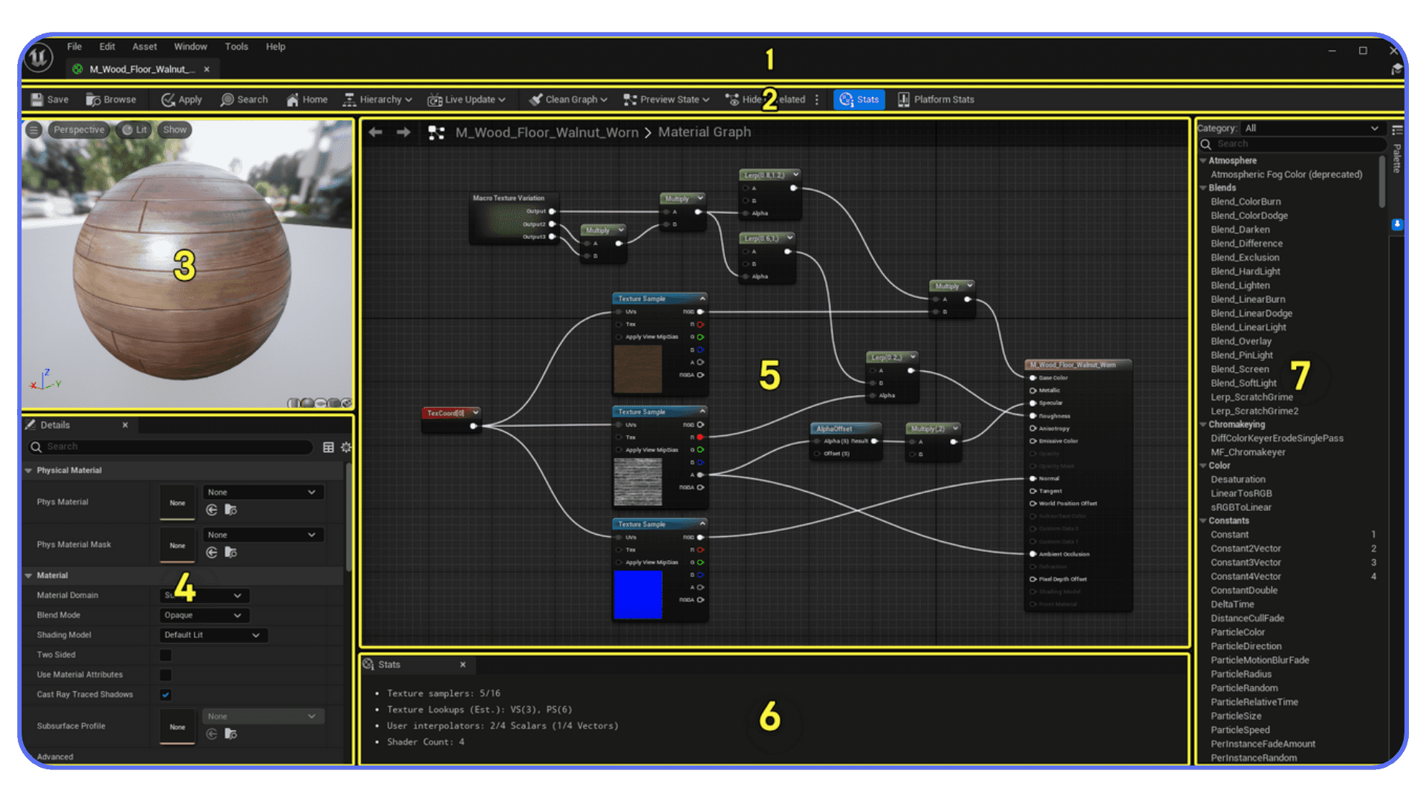
Task: Click the blue pin icon on the right sidebar
Action: coord(1397,224)
